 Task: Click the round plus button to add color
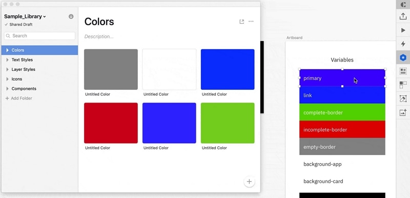[249, 182]
